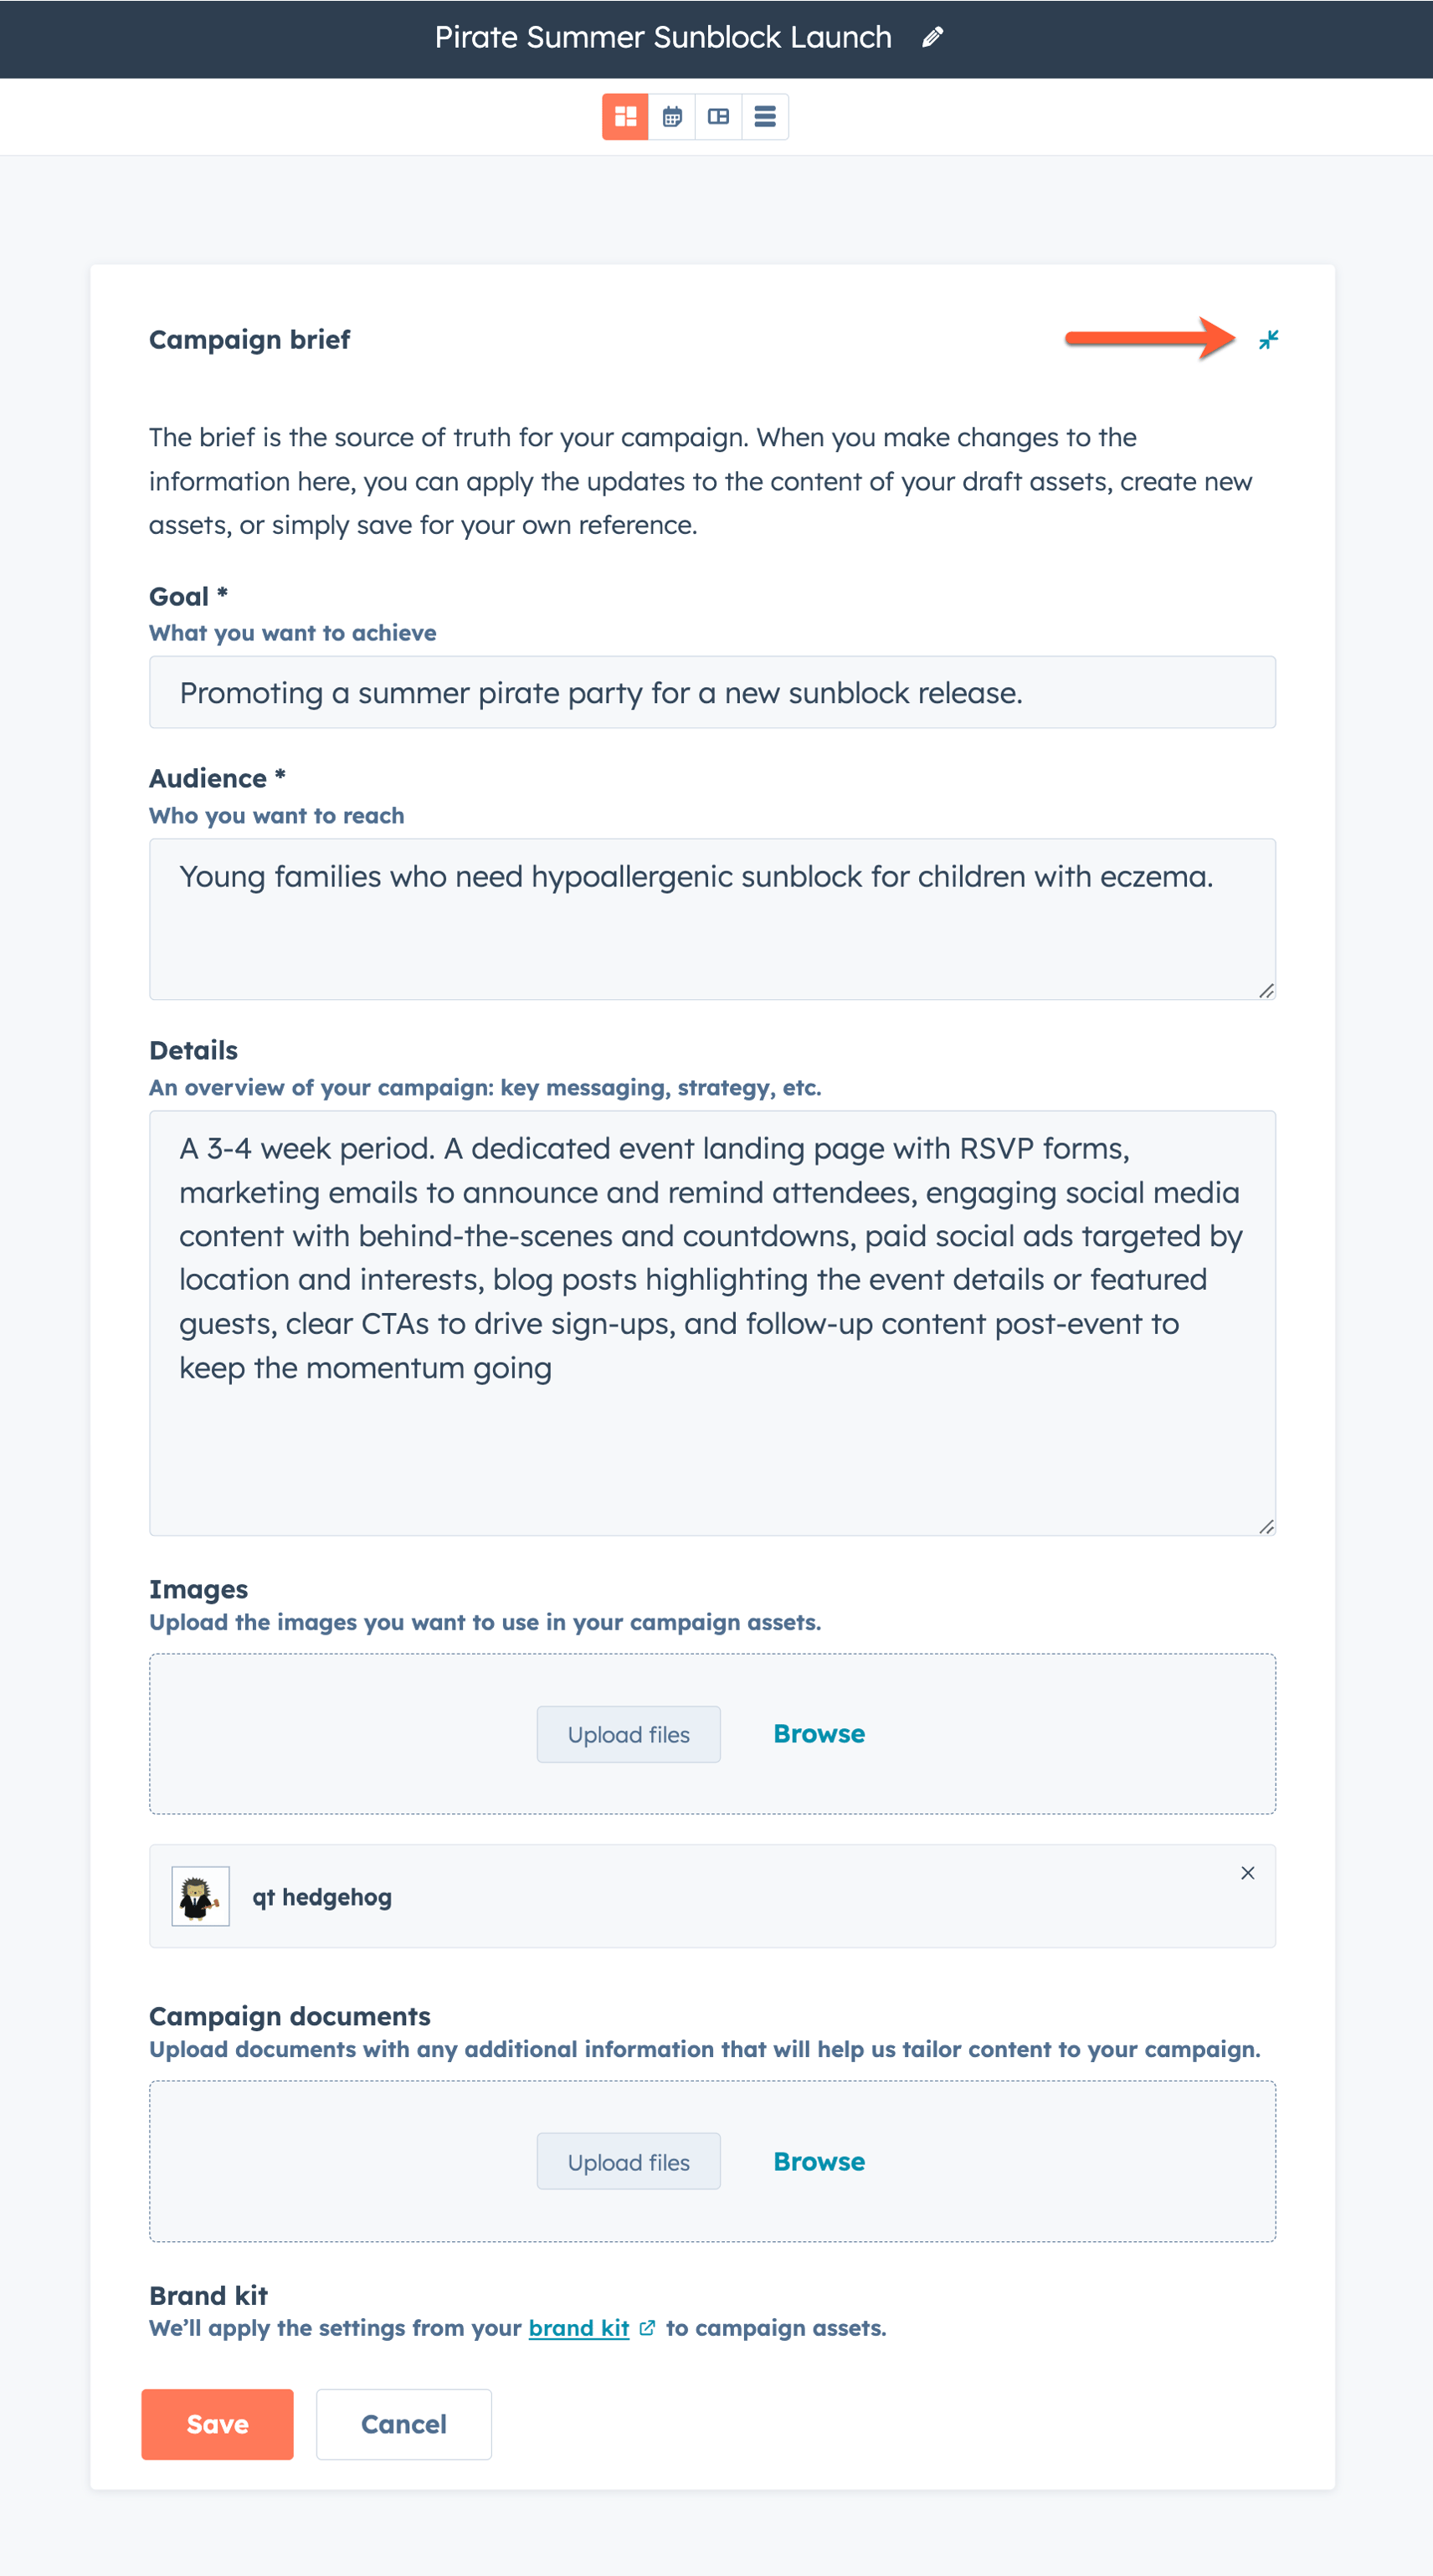Cancel changes to the brief
1433x2576 pixels.
pos(403,2424)
